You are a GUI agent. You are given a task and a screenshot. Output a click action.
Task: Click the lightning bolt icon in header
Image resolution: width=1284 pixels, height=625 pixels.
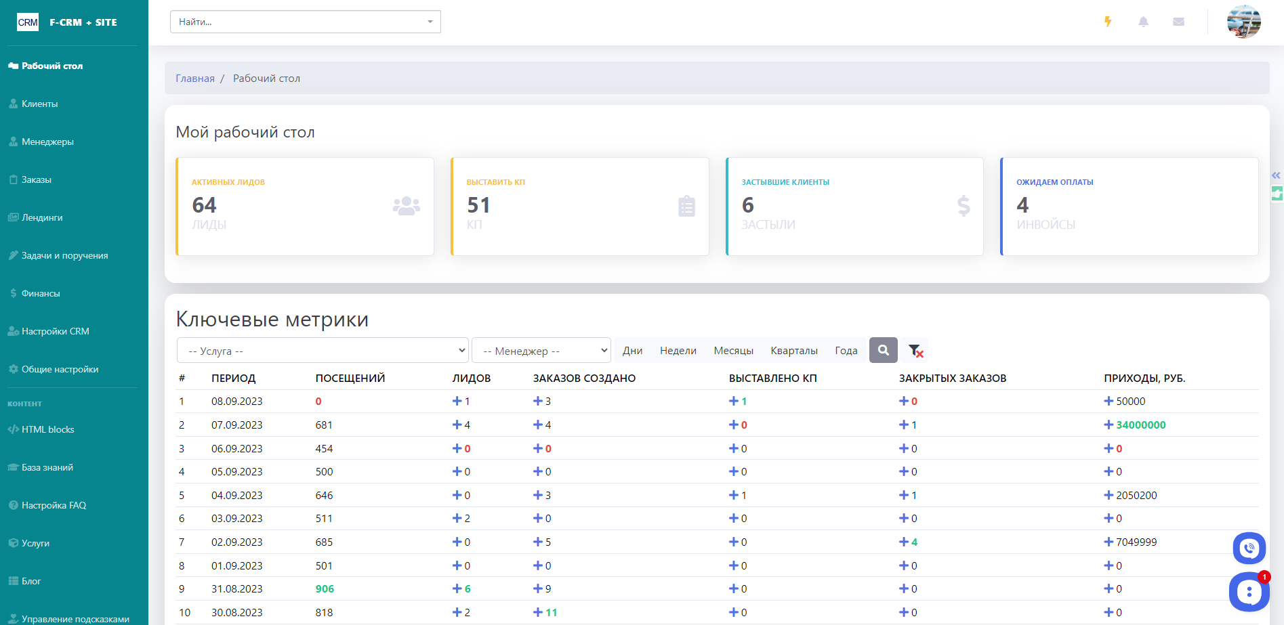(1108, 22)
